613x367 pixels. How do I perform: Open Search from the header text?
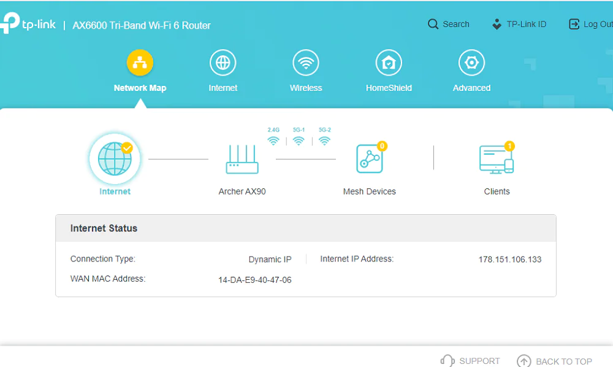coord(456,25)
